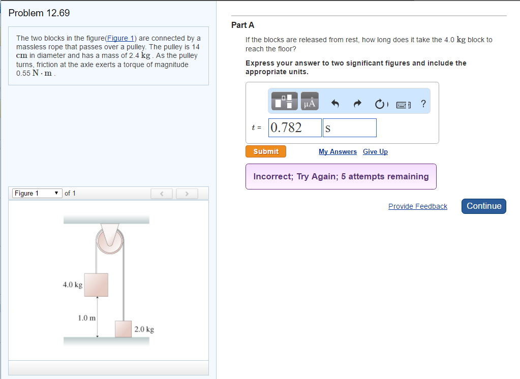This screenshot has height=379, width=520.
Task: Select the µÅ units entry icon
Action: pyautogui.click(x=309, y=101)
